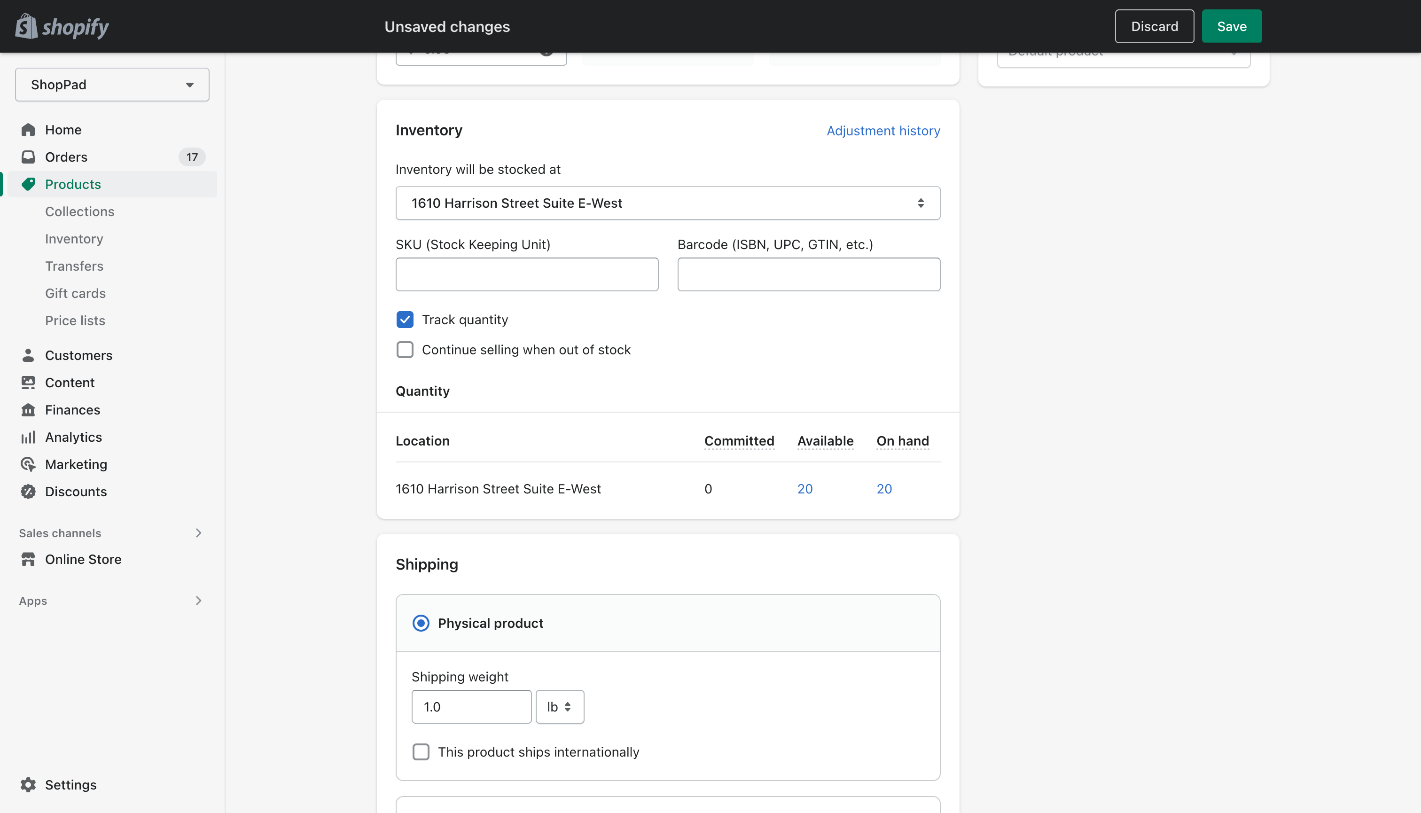This screenshot has height=813, width=1421.
Task: Click the Products tag icon
Action: click(x=28, y=184)
